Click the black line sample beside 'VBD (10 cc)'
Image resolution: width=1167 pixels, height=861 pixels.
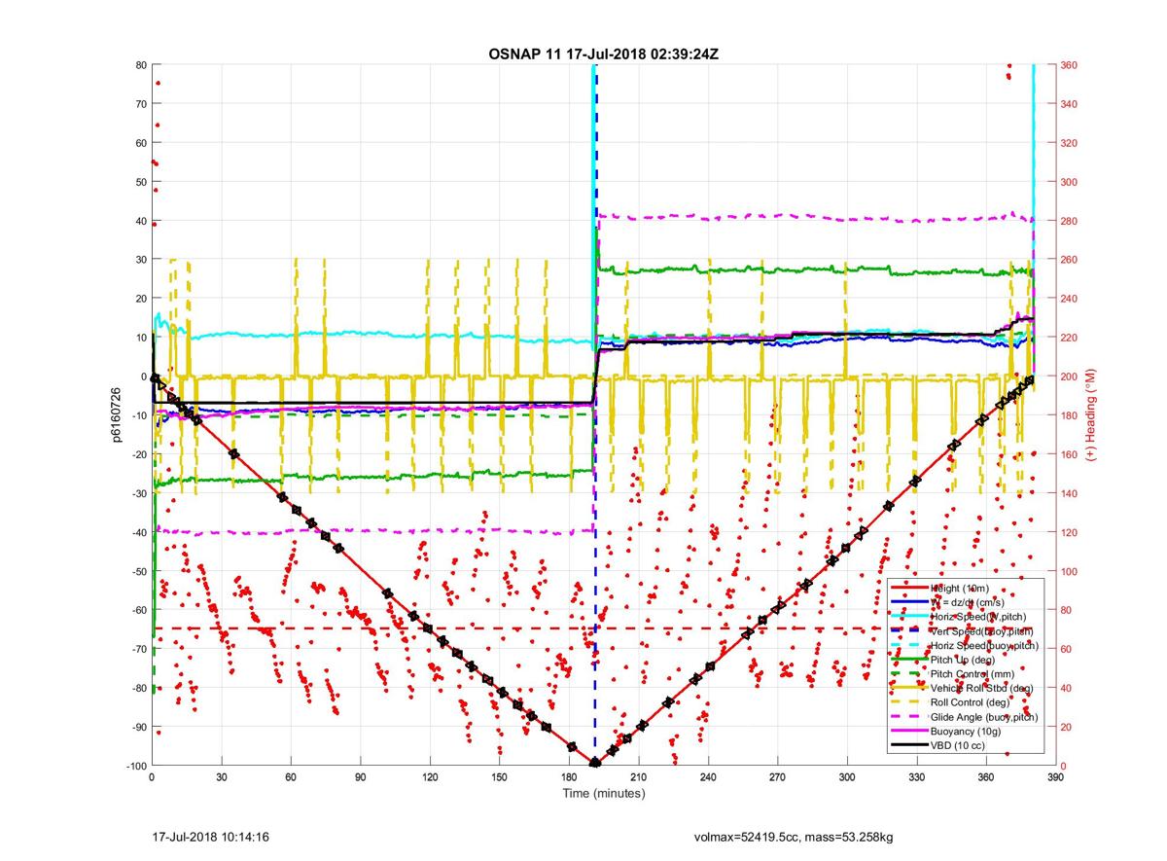[910, 745]
